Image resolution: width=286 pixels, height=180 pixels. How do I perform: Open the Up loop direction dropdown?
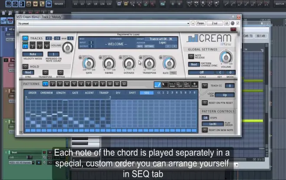click(x=224, y=95)
